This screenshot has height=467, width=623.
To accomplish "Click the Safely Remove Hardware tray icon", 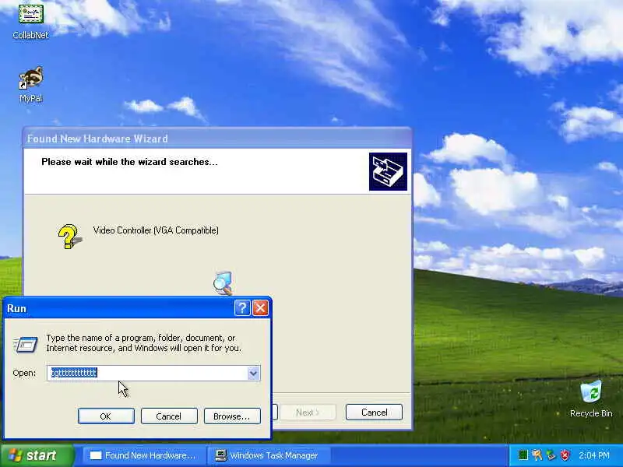I will point(551,455).
